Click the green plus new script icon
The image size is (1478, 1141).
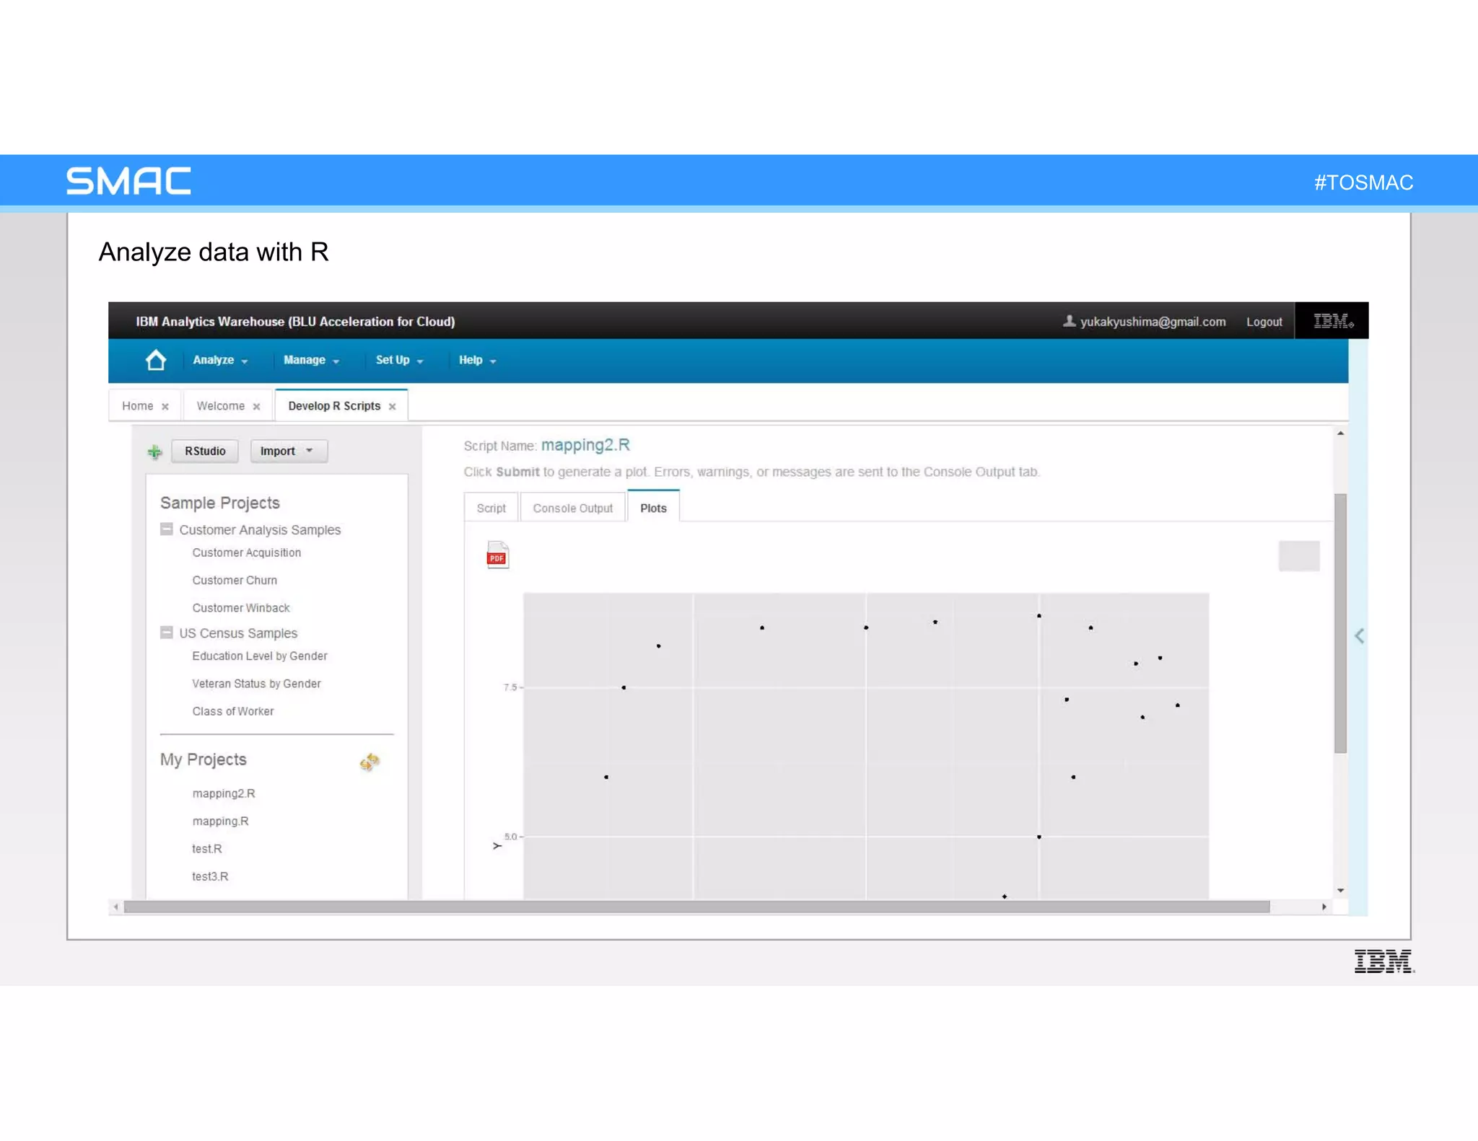click(154, 452)
